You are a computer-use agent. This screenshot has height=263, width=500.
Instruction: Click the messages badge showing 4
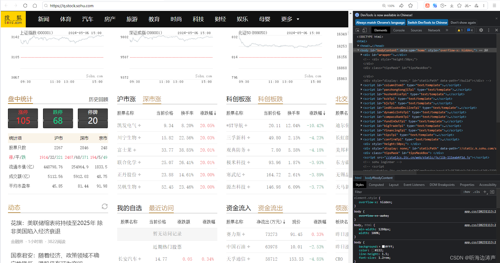[x=470, y=30]
